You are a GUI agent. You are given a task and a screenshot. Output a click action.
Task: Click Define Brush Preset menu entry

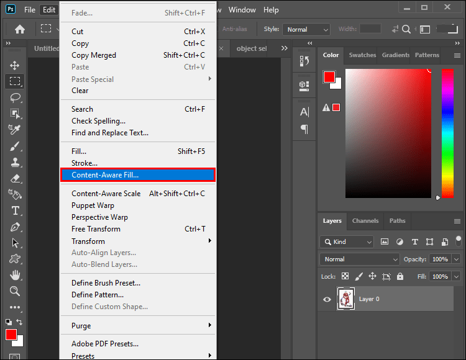coord(106,283)
